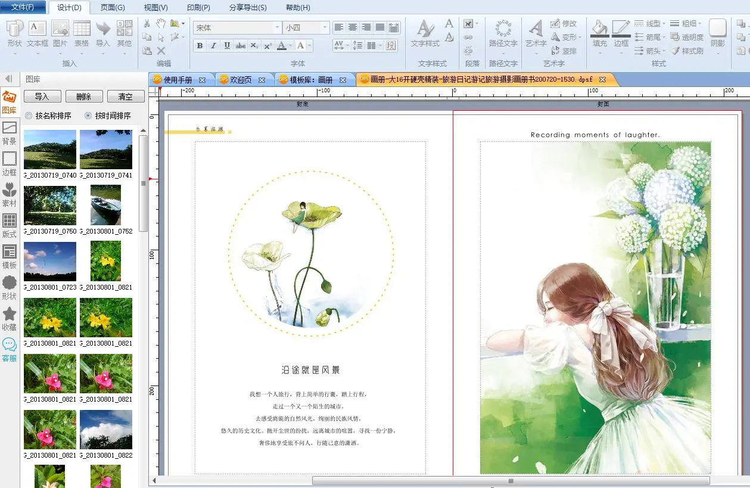Select the white boat photo thumbnail
750x488 pixels.
coord(105,204)
